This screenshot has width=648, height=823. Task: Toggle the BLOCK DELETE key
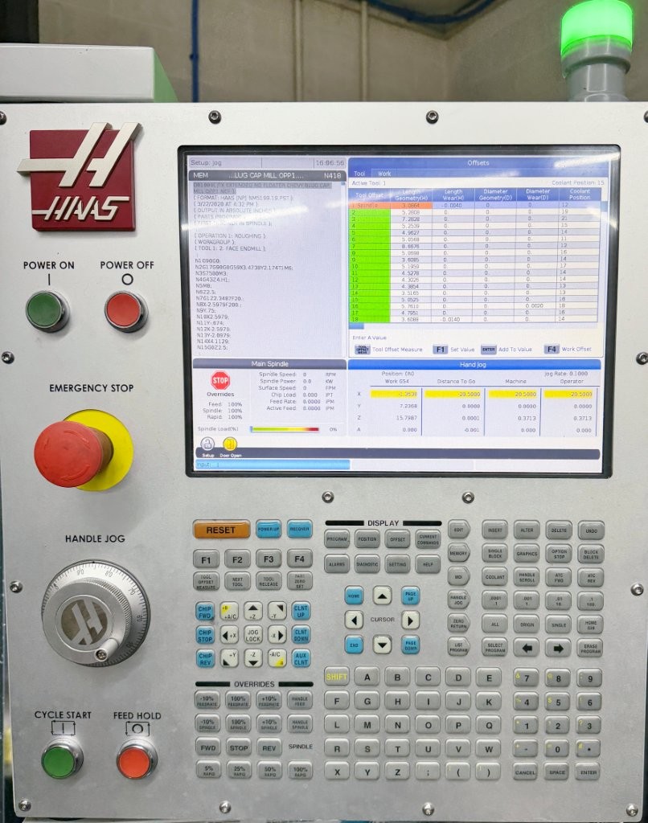click(590, 554)
